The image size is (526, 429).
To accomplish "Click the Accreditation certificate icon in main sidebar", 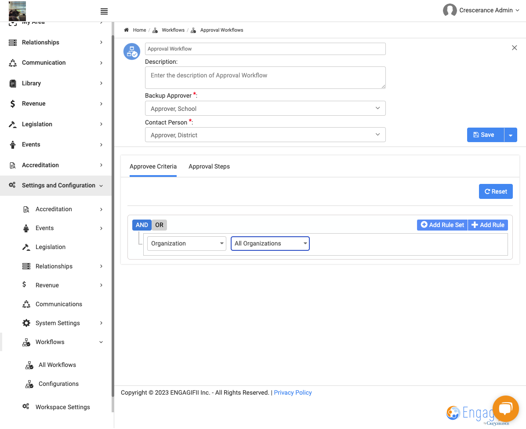I will pyautogui.click(x=13, y=165).
